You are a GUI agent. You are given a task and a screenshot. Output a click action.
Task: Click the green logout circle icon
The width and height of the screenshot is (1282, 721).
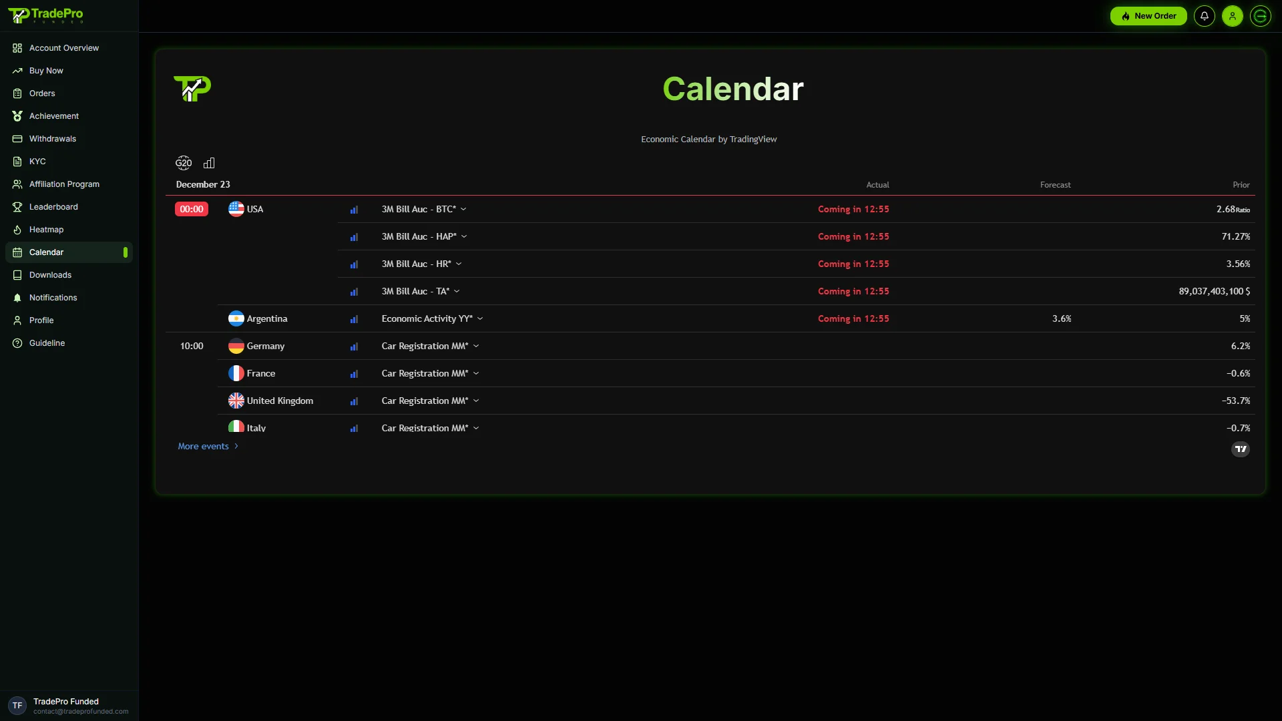pyautogui.click(x=1260, y=16)
